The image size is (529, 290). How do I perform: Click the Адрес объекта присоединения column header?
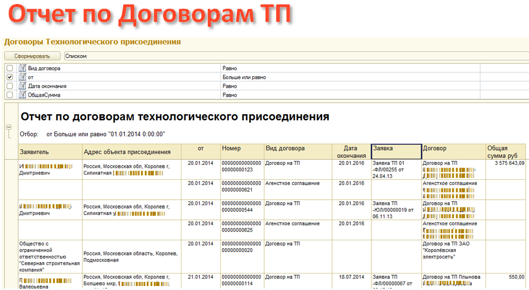(132, 151)
